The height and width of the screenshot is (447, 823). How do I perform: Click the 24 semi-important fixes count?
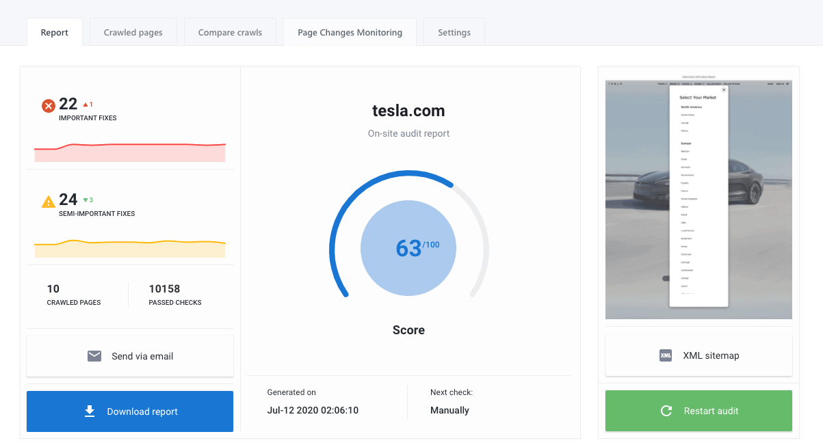(68, 200)
